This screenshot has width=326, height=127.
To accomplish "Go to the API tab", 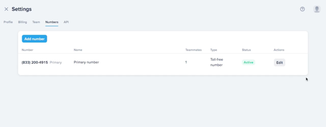I will pos(66,22).
